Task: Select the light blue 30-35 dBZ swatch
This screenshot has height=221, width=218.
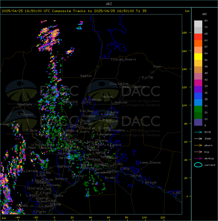Action: click(198, 103)
